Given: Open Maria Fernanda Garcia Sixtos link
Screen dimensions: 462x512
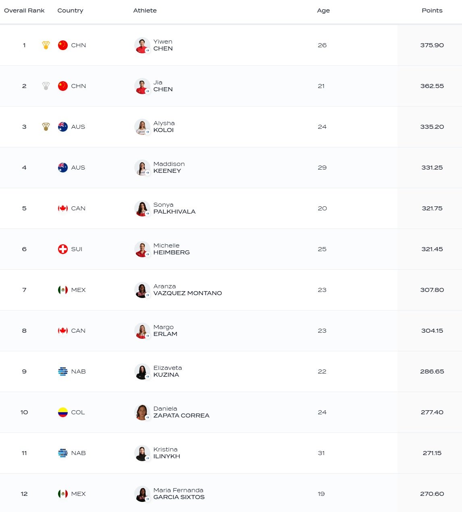Looking at the screenshot, I should [179, 494].
